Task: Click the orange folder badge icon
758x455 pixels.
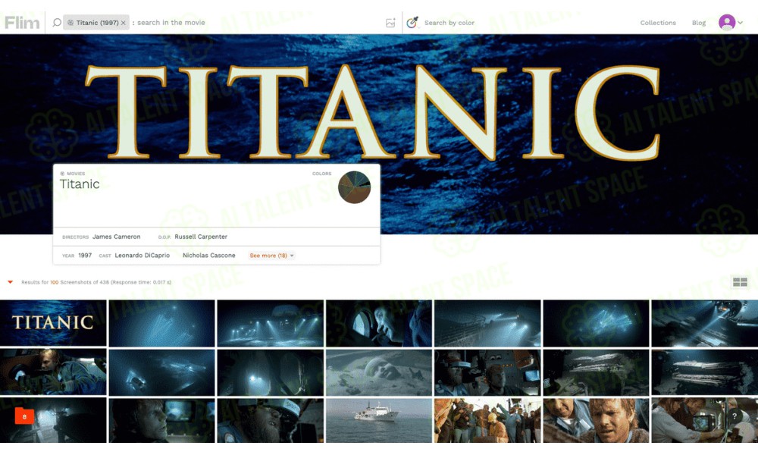Action: [x=24, y=416]
